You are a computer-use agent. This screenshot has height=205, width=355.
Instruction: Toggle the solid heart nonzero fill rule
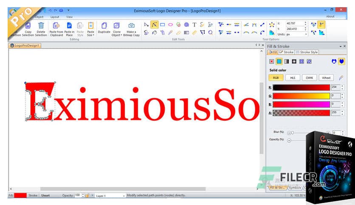tap(341, 61)
